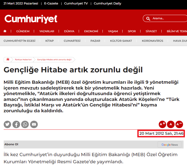Screen dimensions: 187x168
Task: Share article via WhatsApp
Action: 25,124
